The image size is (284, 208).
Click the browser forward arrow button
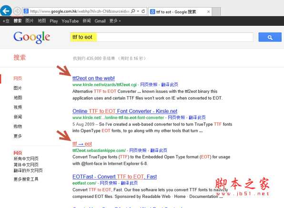[x=17, y=11]
